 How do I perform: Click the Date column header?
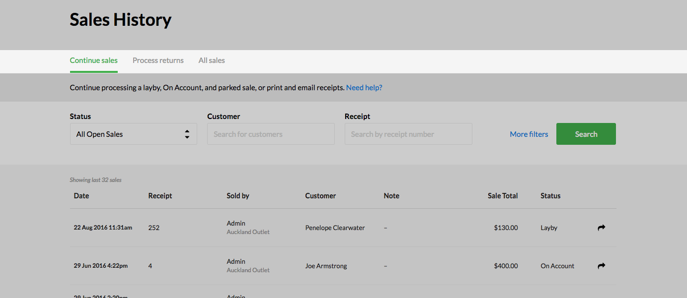click(x=81, y=196)
